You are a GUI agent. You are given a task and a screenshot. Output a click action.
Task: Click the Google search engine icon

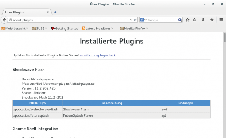[142, 20]
